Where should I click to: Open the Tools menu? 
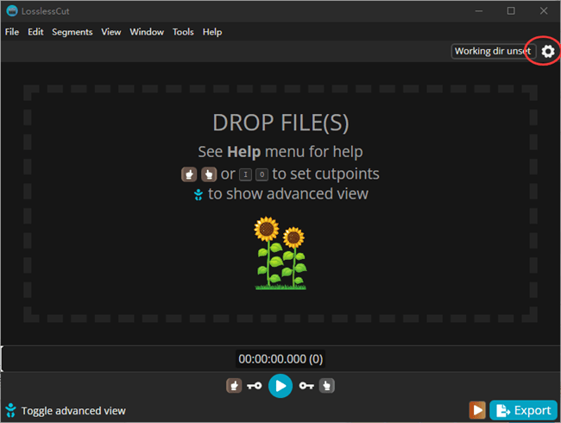(x=183, y=32)
